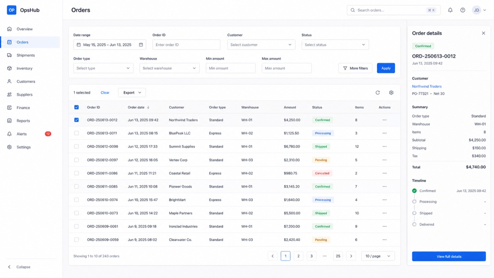
Task: Open the Northwind Traders customer link
Action: pos(427,86)
